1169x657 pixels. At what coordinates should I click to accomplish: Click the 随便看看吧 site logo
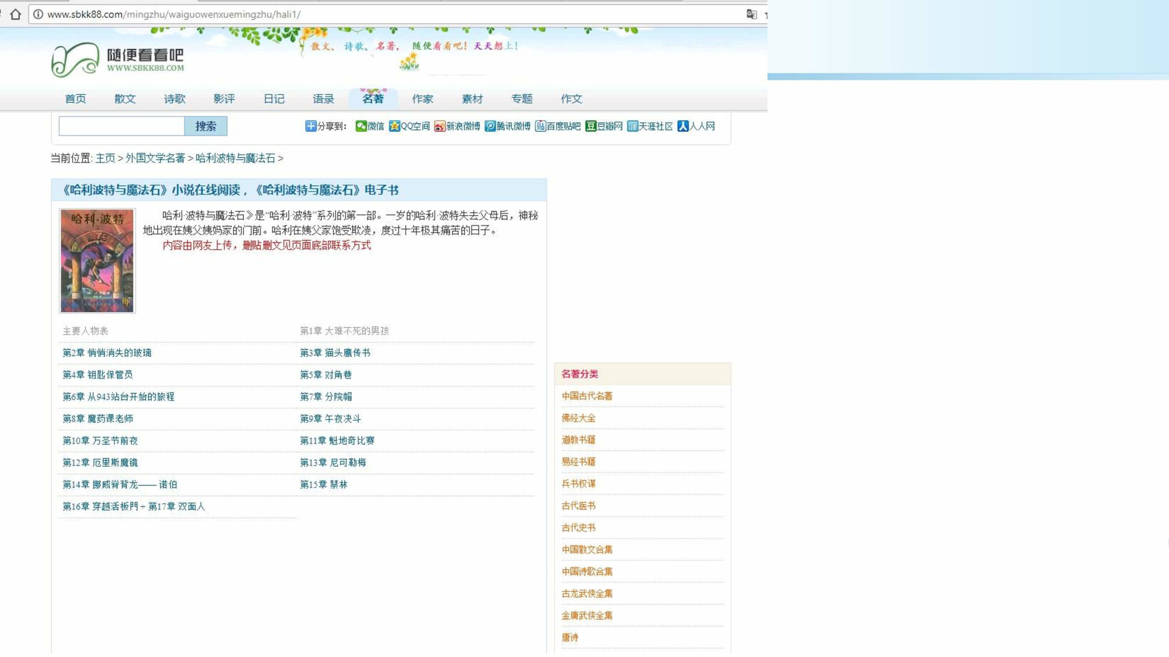[x=118, y=60]
